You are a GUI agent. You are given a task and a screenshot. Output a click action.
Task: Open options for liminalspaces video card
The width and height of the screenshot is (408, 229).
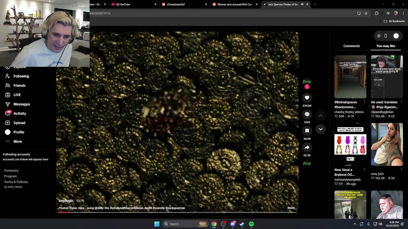[365, 102]
